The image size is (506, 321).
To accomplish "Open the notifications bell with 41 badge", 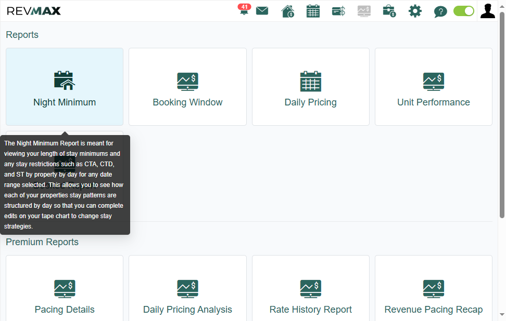I will (x=244, y=10).
